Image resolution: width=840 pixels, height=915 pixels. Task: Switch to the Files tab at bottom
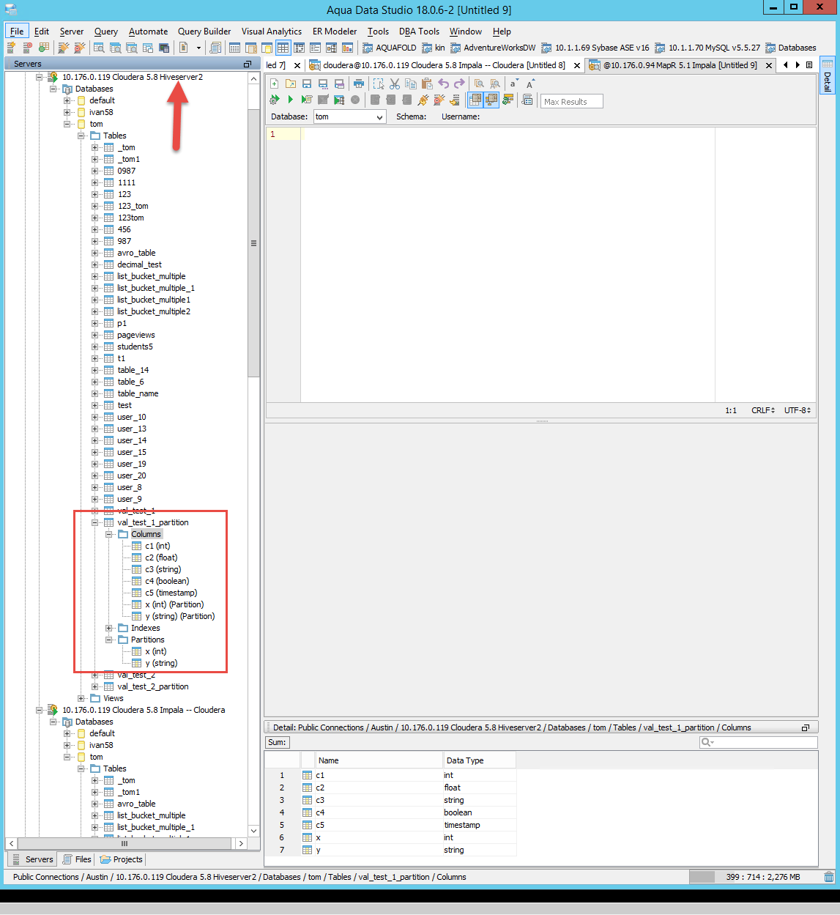[76, 859]
